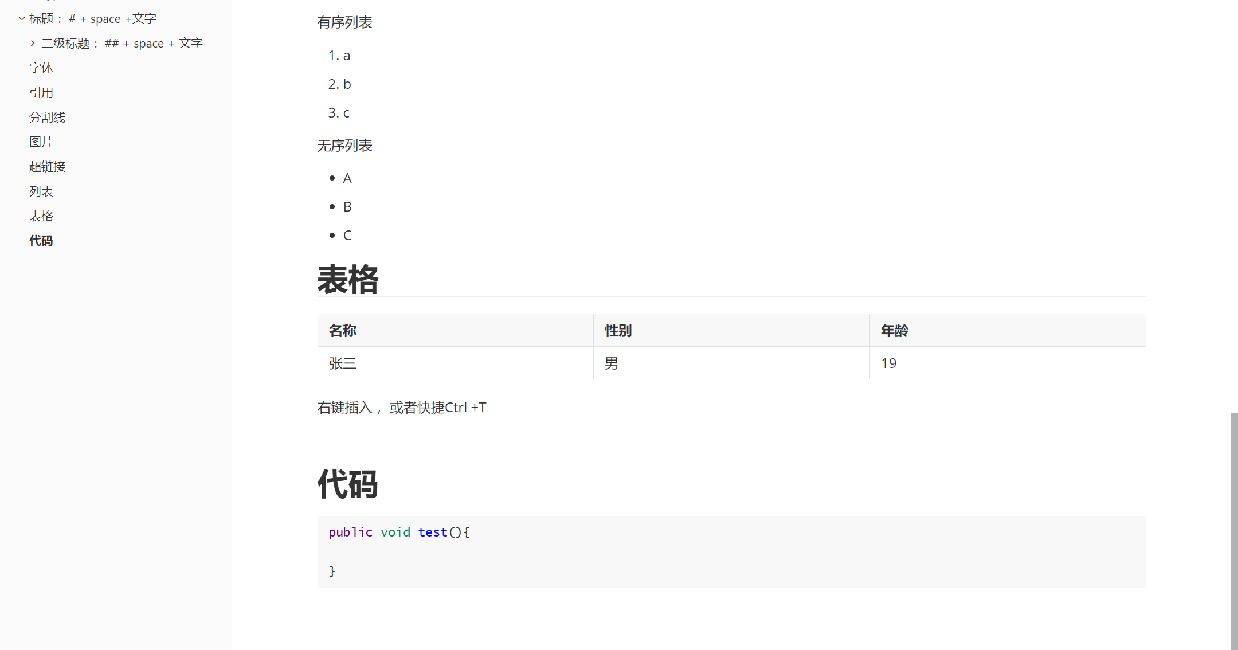Click the 表格 heading in document

pyautogui.click(x=348, y=280)
